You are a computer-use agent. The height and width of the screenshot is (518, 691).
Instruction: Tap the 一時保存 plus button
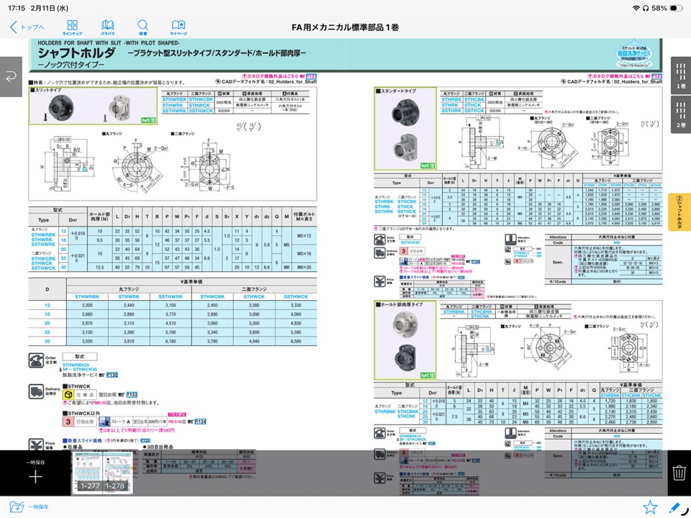coord(35,476)
